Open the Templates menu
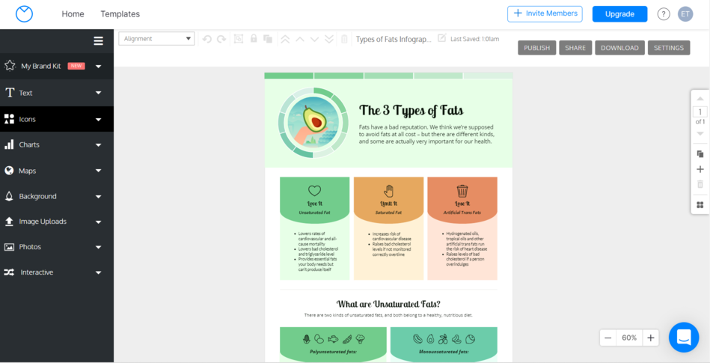Viewport: 710px width, 363px height. [x=120, y=14]
